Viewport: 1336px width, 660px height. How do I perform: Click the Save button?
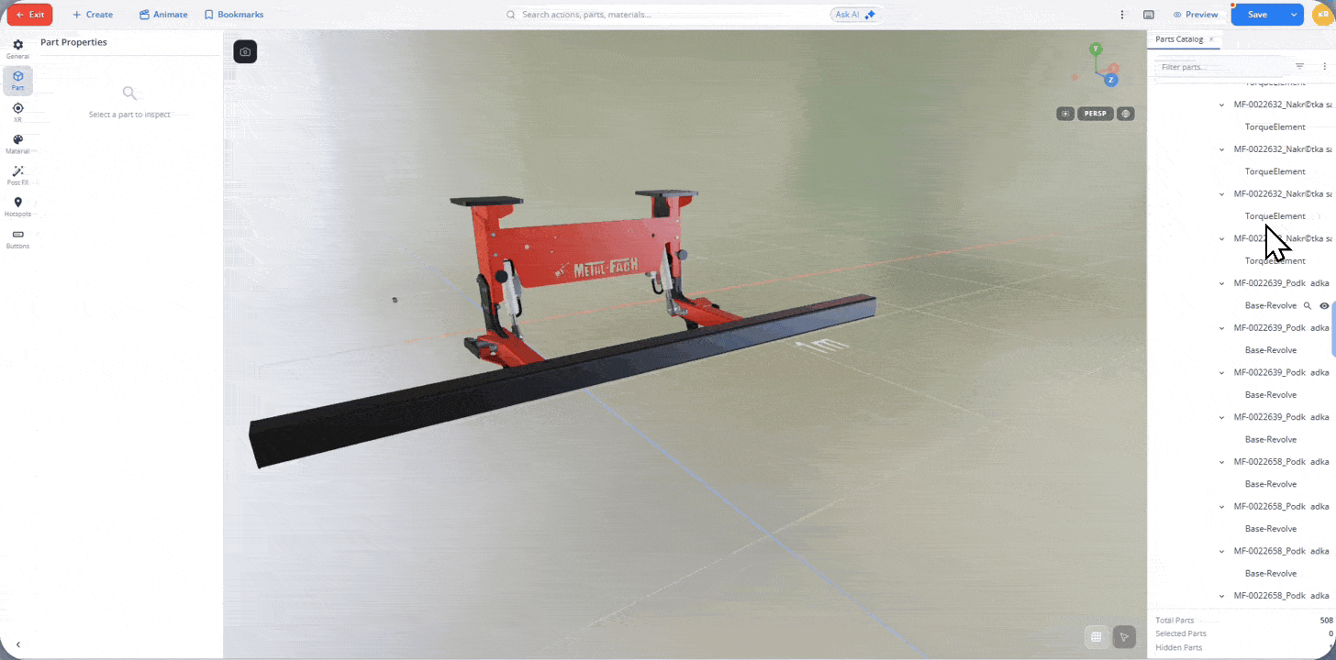point(1257,15)
